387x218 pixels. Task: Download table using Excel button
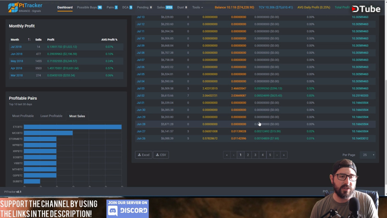coord(144,155)
